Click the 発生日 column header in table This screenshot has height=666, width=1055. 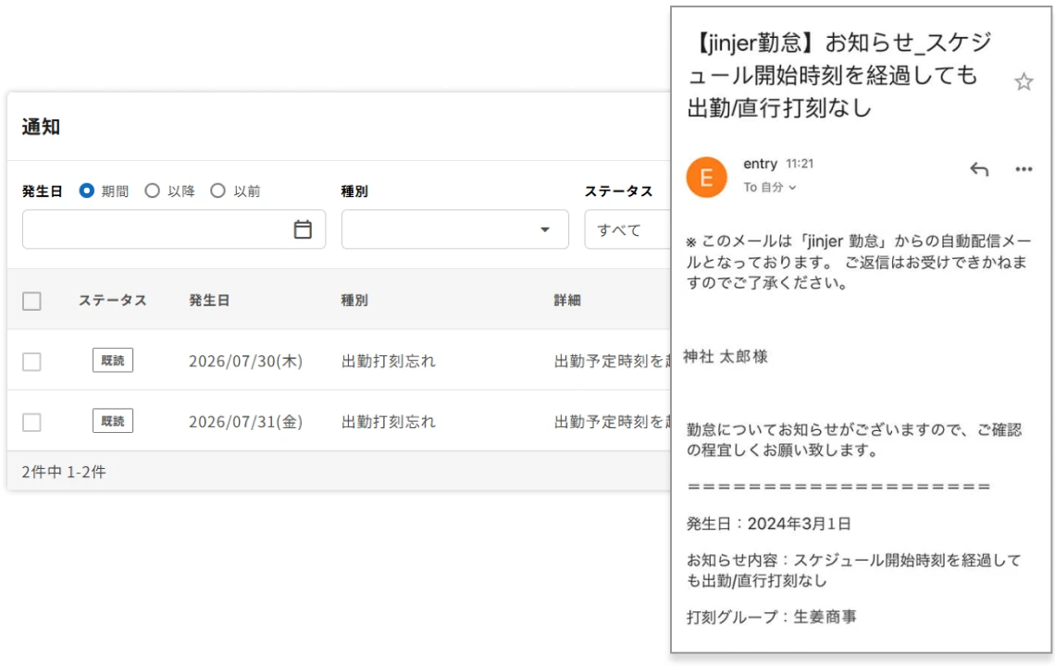click(209, 300)
